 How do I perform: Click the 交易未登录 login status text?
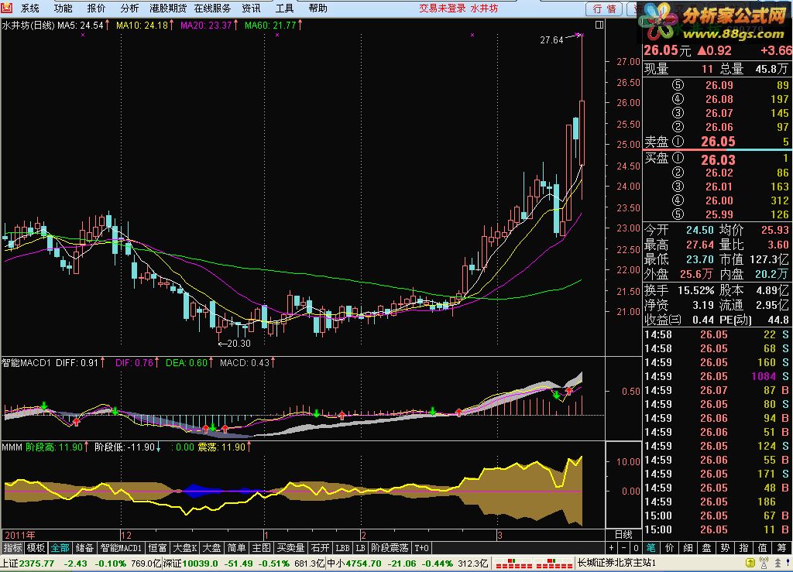(x=442, y=8)
